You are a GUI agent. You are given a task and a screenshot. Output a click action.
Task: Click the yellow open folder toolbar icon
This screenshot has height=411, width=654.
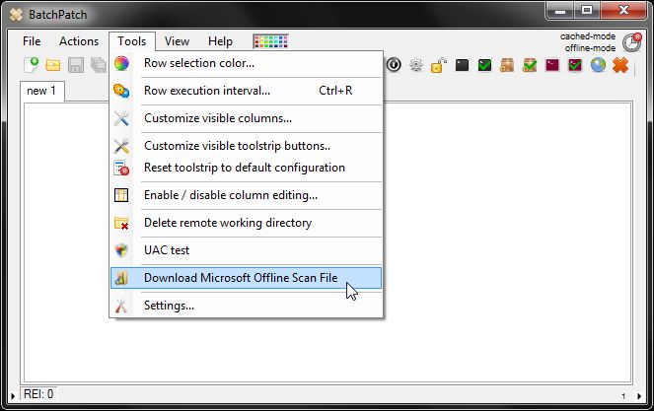click(53, 65)
